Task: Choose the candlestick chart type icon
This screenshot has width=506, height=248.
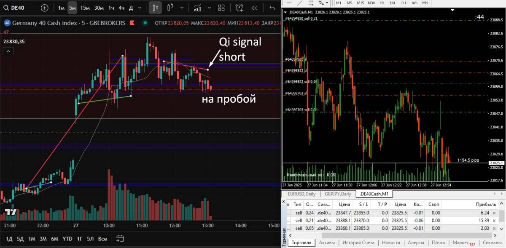Action: 155,8
